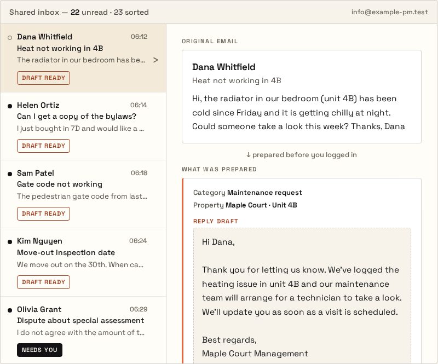The width and height of the screenshot is (438, 364).
Task: Click the 'prepared before you logged in' note
Action: click(x=302, y=155)
